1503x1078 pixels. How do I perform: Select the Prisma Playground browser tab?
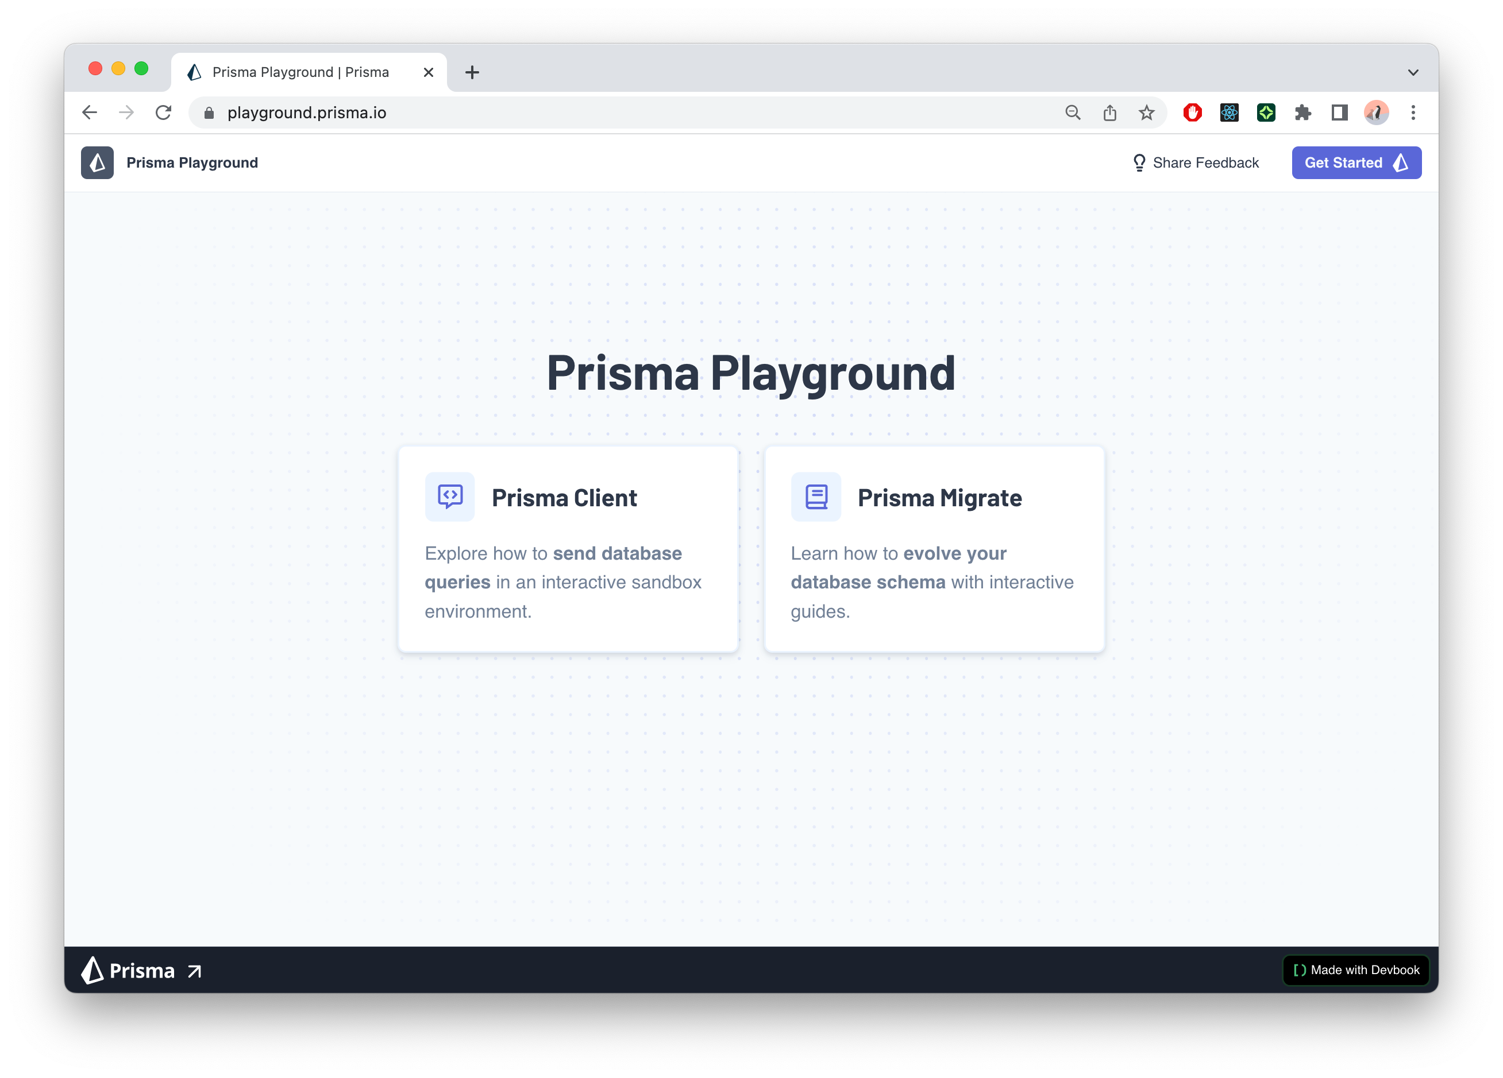click(x=300, y=72)
